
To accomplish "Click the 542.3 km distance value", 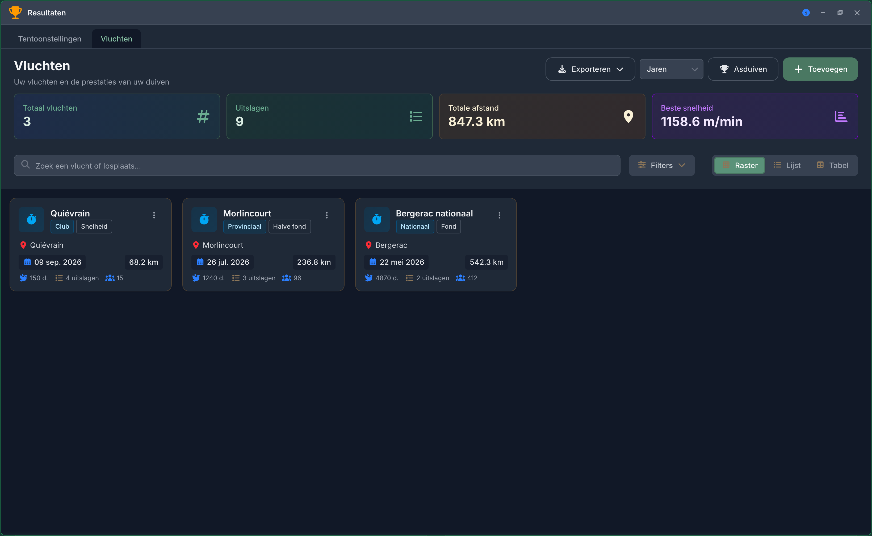I will (486, 262).
